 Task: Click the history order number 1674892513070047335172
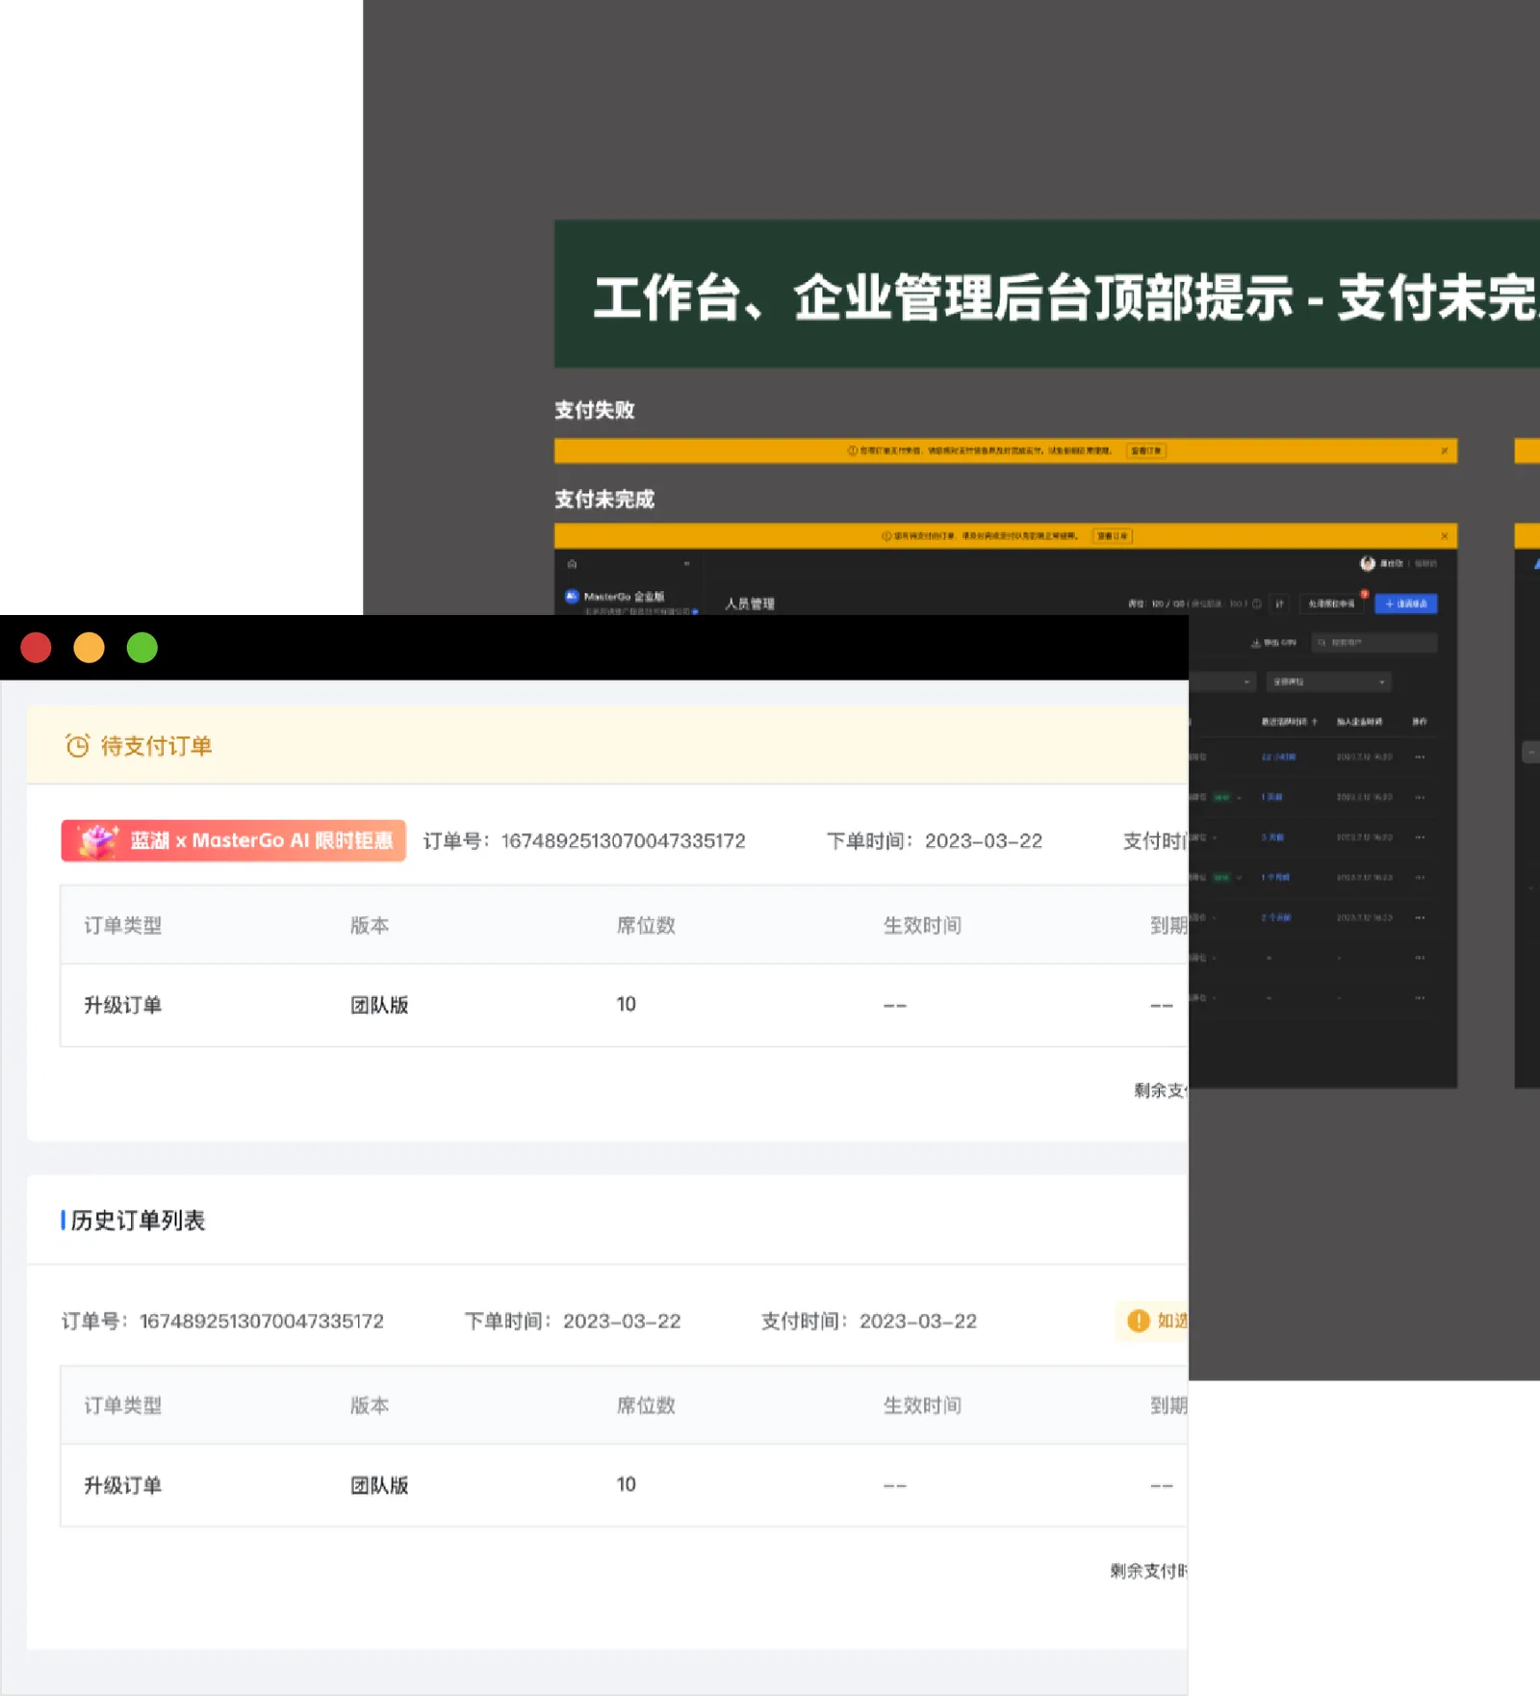click(x=261, y=1321)
